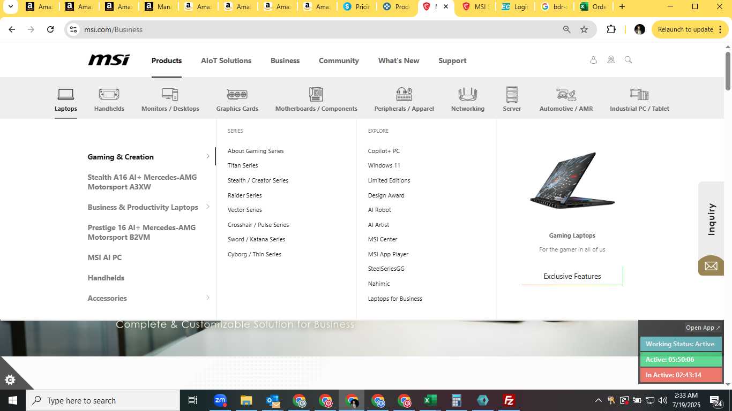The height and width of the screenshot is (411, 732).
Task: Open cookie settings gear icon
Action: (x=10, y=380)
